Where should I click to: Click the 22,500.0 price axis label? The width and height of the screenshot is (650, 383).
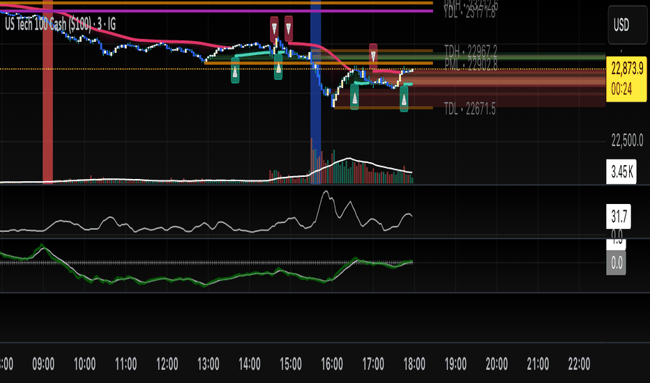click(627, 141)
